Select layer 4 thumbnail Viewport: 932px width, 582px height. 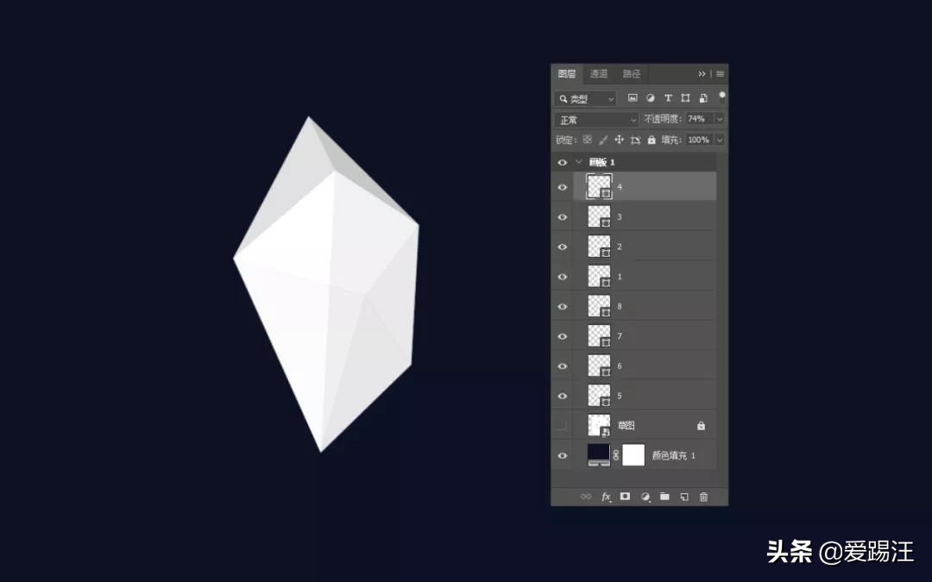pos(599,186)
